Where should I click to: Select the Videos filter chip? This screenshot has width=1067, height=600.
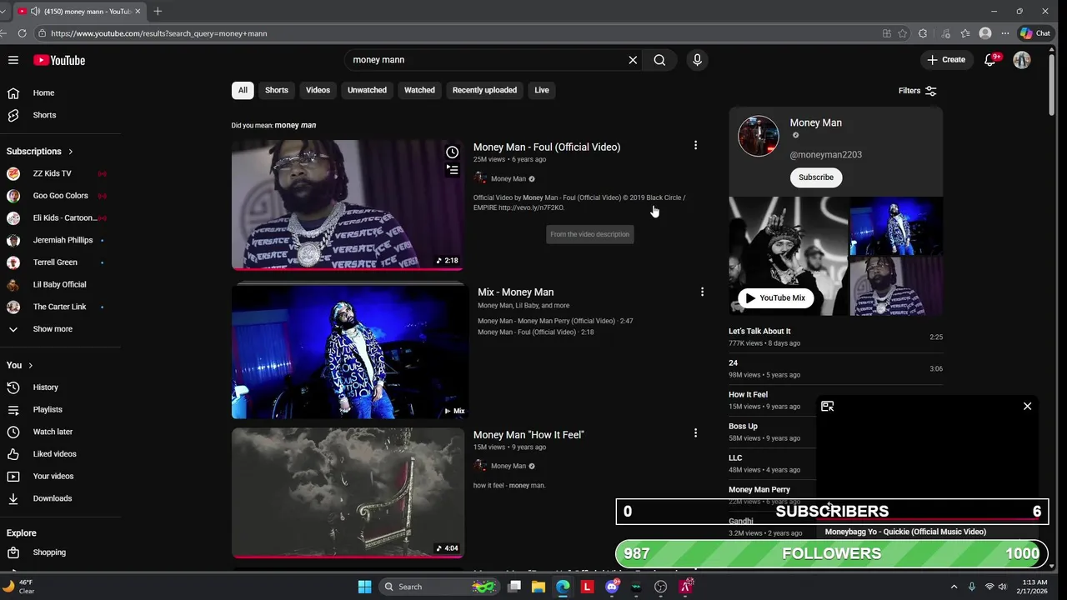(x=318, y=90)
